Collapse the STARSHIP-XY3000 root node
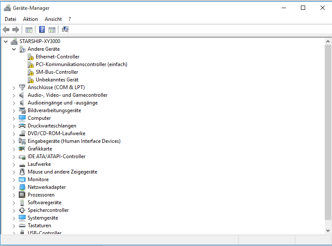The image size is (332, 246). [x=6, y=41]
